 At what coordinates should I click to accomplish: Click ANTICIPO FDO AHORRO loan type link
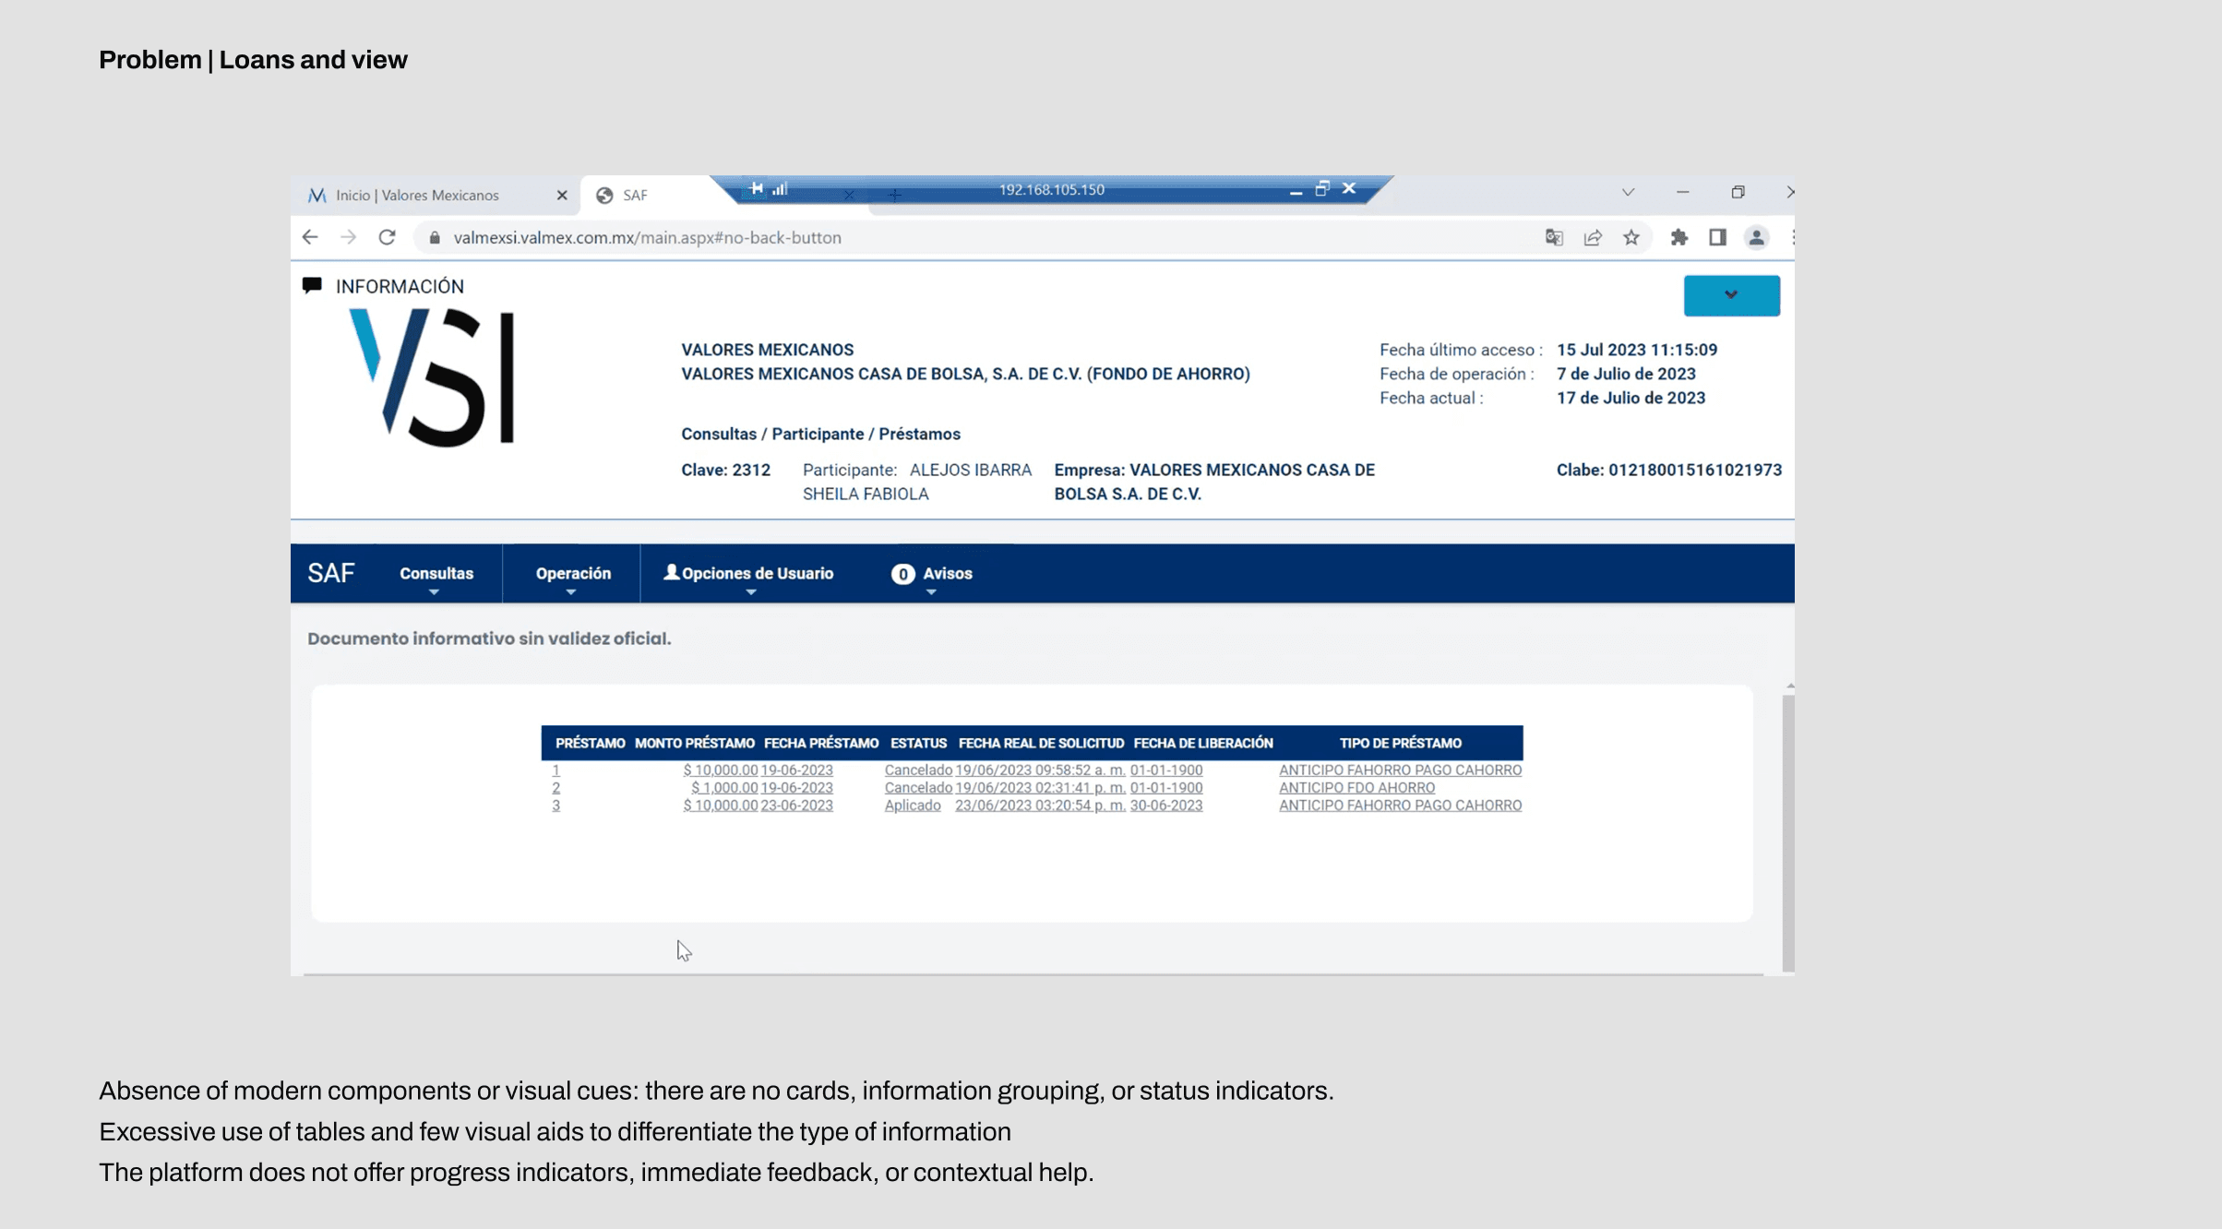click(1356, 788)
